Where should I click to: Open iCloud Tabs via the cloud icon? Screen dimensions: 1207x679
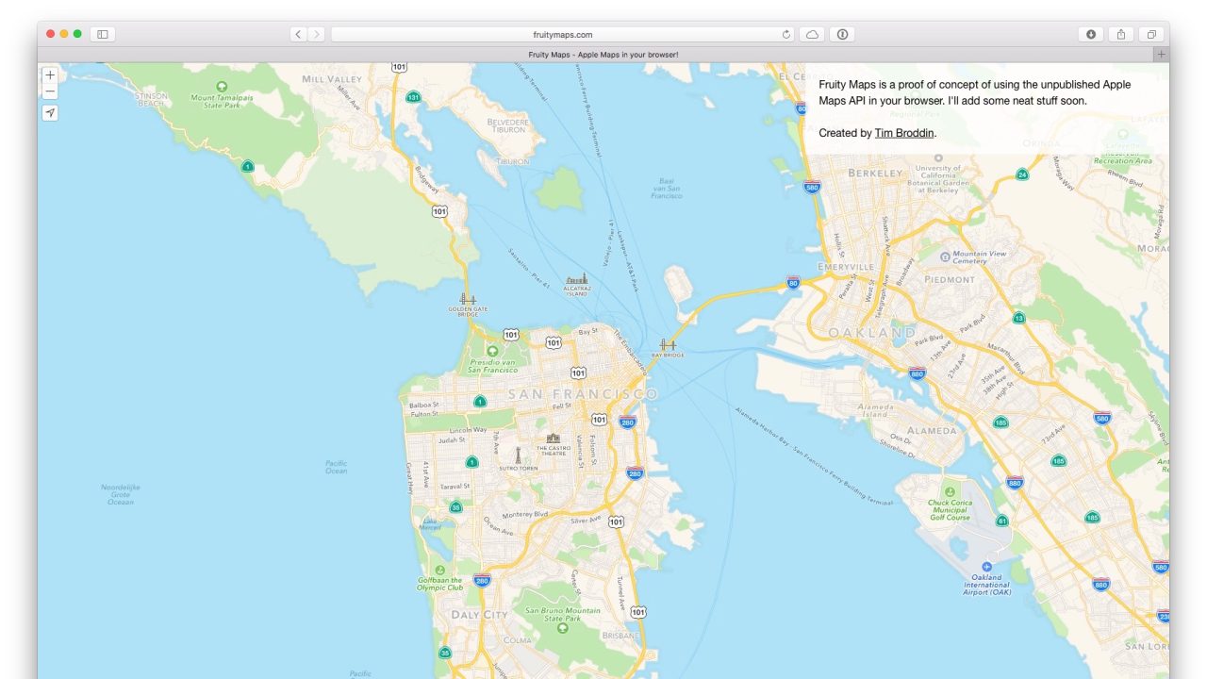(813, 33)
